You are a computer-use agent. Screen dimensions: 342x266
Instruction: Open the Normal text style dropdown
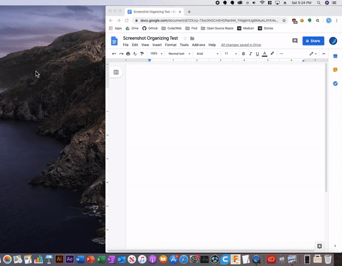(x=180, y=54)
